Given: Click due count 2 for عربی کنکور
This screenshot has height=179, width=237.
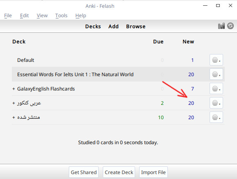Looking at the screenshot, I should point(162,103).
